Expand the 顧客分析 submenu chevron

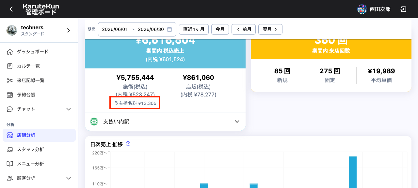click(69, 178)
